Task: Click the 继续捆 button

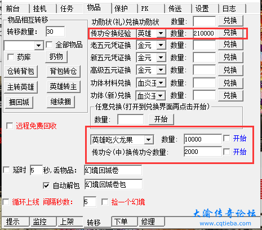Action: (61, 102)
